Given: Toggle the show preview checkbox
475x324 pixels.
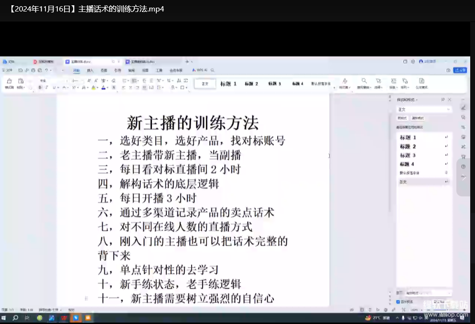Looking at the screenshot, I should (x=399, y=302).
